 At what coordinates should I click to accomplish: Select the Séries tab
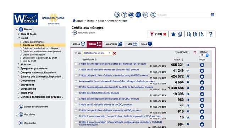(x=95, y=44)
